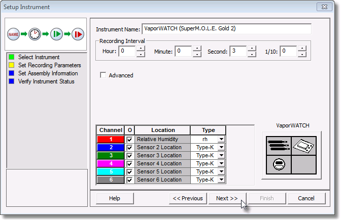Click the green play workflow icon
Image resolution: width=341 pixels, height=221 pixels.
coord(56,34)
